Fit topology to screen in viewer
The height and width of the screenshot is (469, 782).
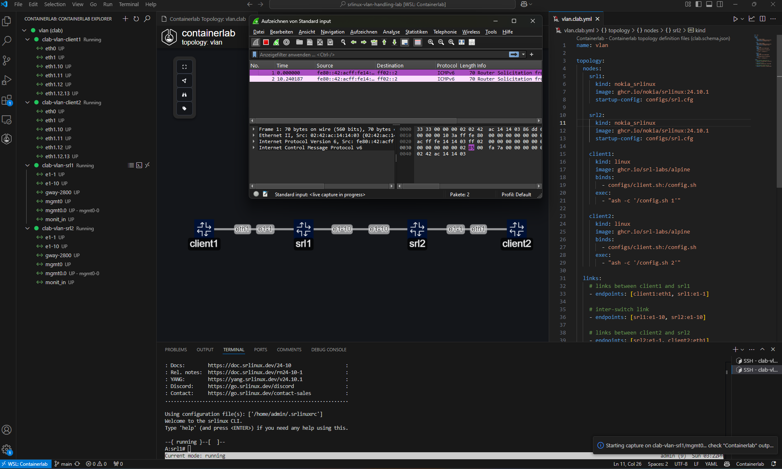[x=185, y=67]
